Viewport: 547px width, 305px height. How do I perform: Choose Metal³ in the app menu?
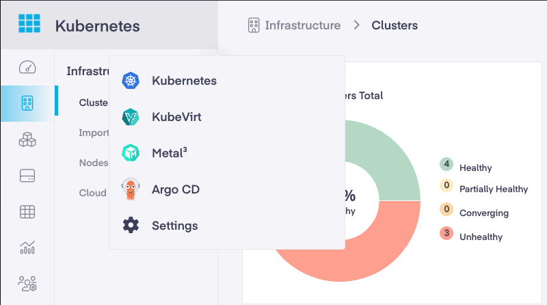227,153
